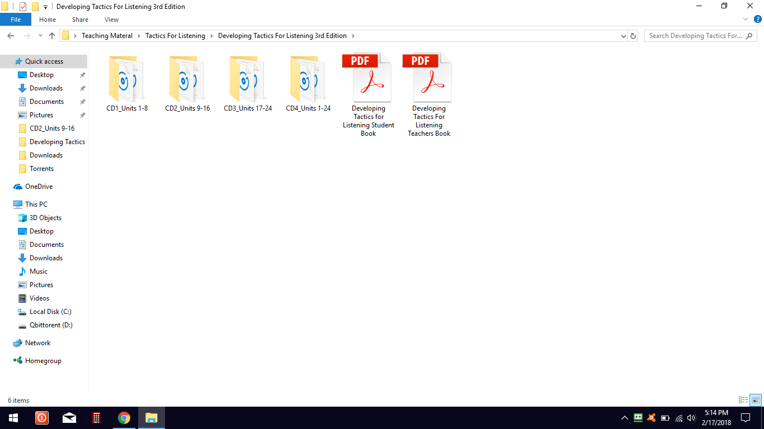
Task: Click Teaching Materal in the breadcrumb path
Action: pyautogui.click(x=107, y=36)
